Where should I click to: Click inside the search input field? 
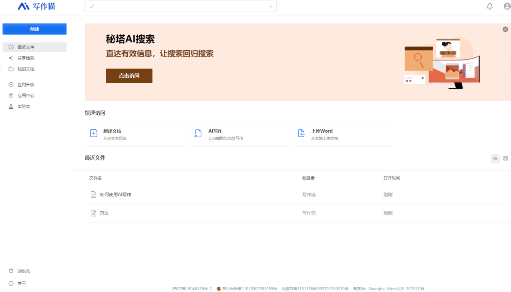click(x=180, y=6)
